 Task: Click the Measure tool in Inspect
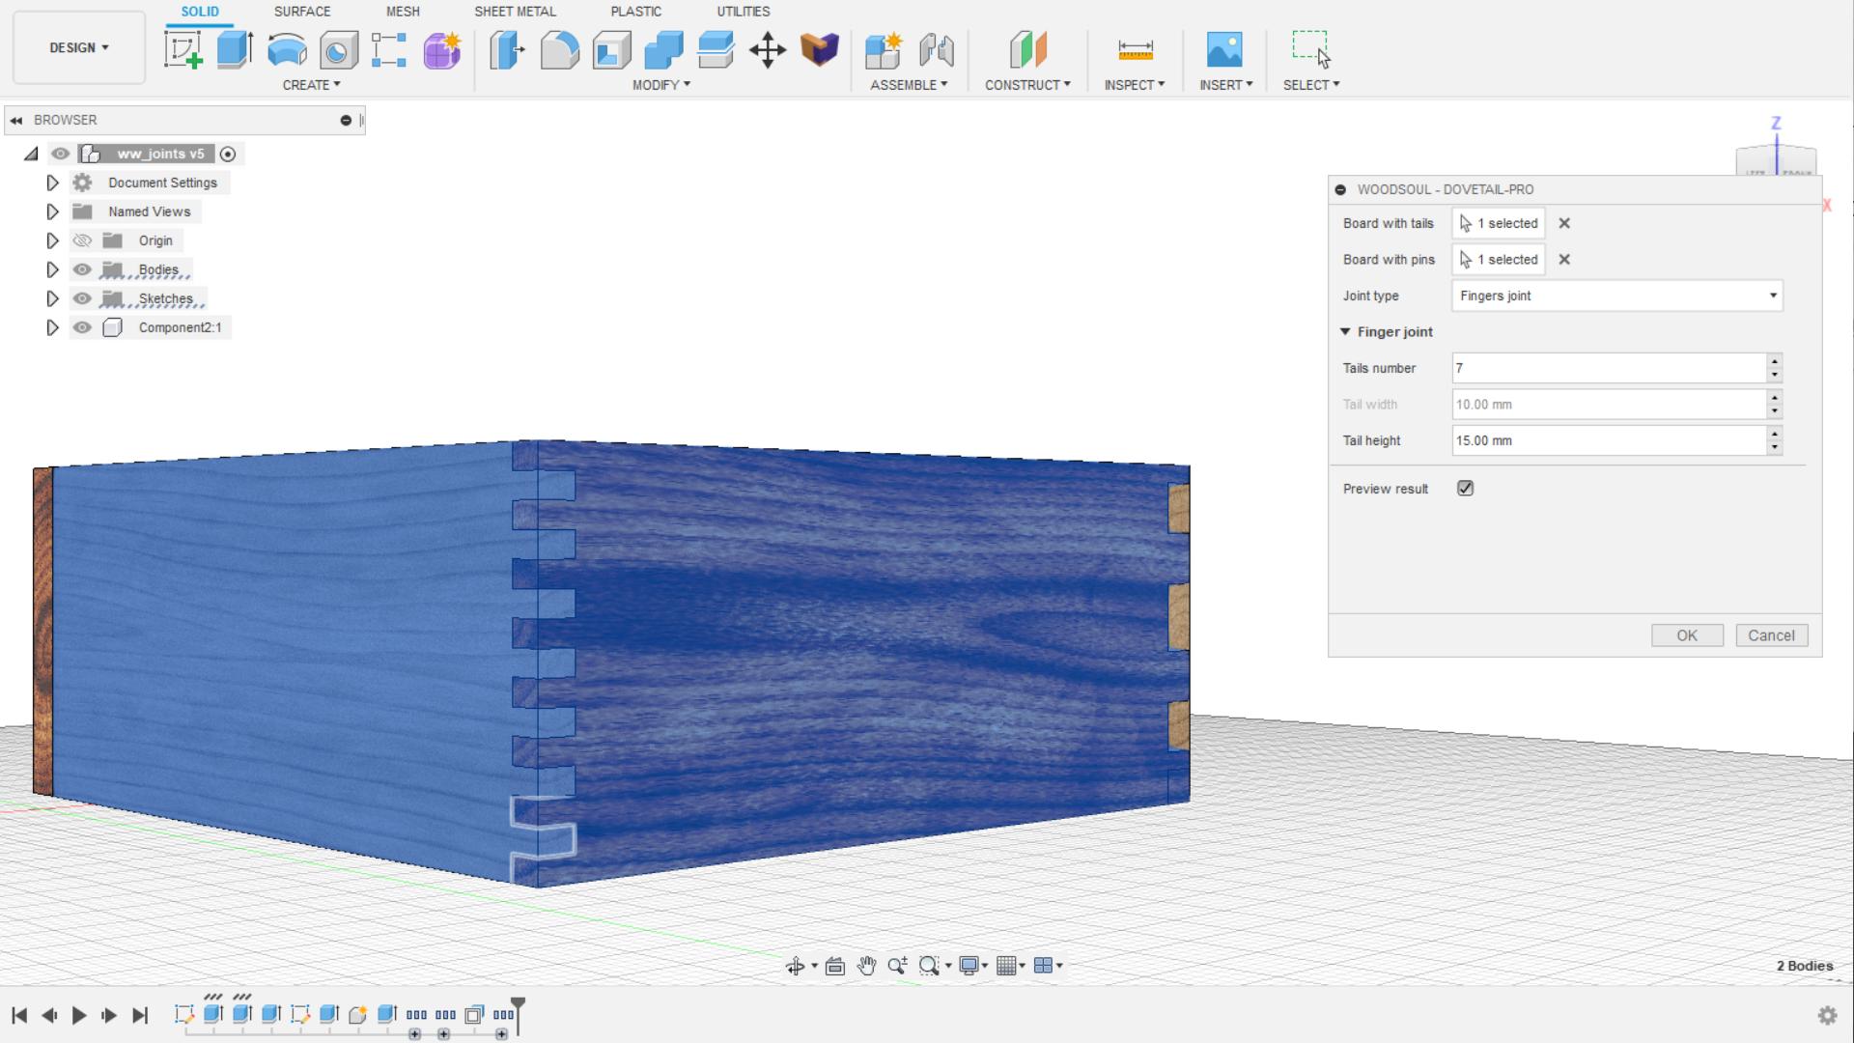1135,49
